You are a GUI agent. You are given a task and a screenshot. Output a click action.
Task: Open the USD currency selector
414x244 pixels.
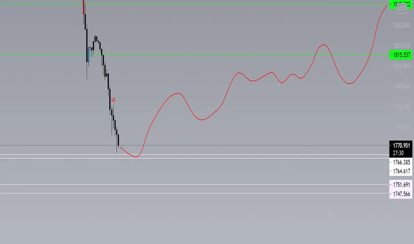pyautogui.click(x=402, y=8)
